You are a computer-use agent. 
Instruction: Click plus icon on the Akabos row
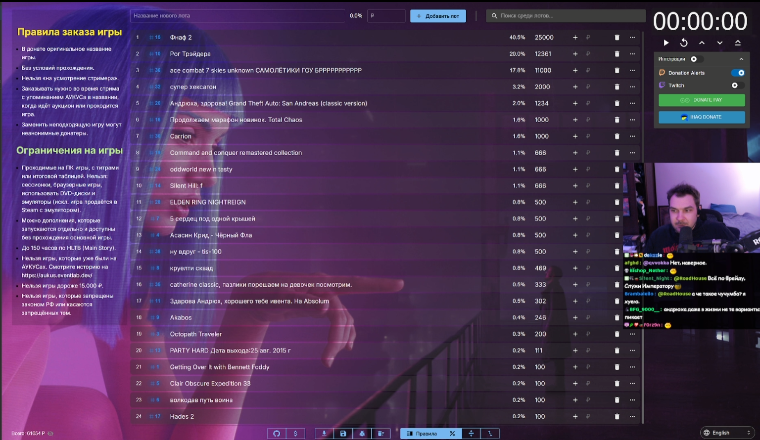point(575,318)
